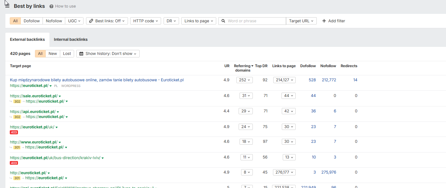Viewport: 446px width, 188px height.
Task: Open the Kup międzynarodowe bilety autobusowe page title link
Action: click(97, 80)
